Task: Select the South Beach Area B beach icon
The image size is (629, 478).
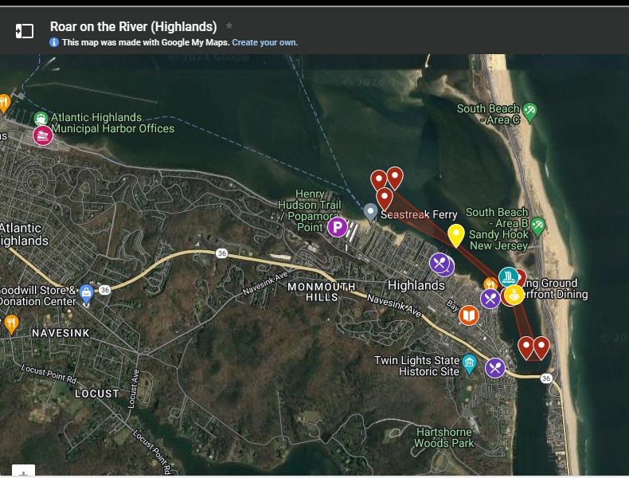Action: 538,225
